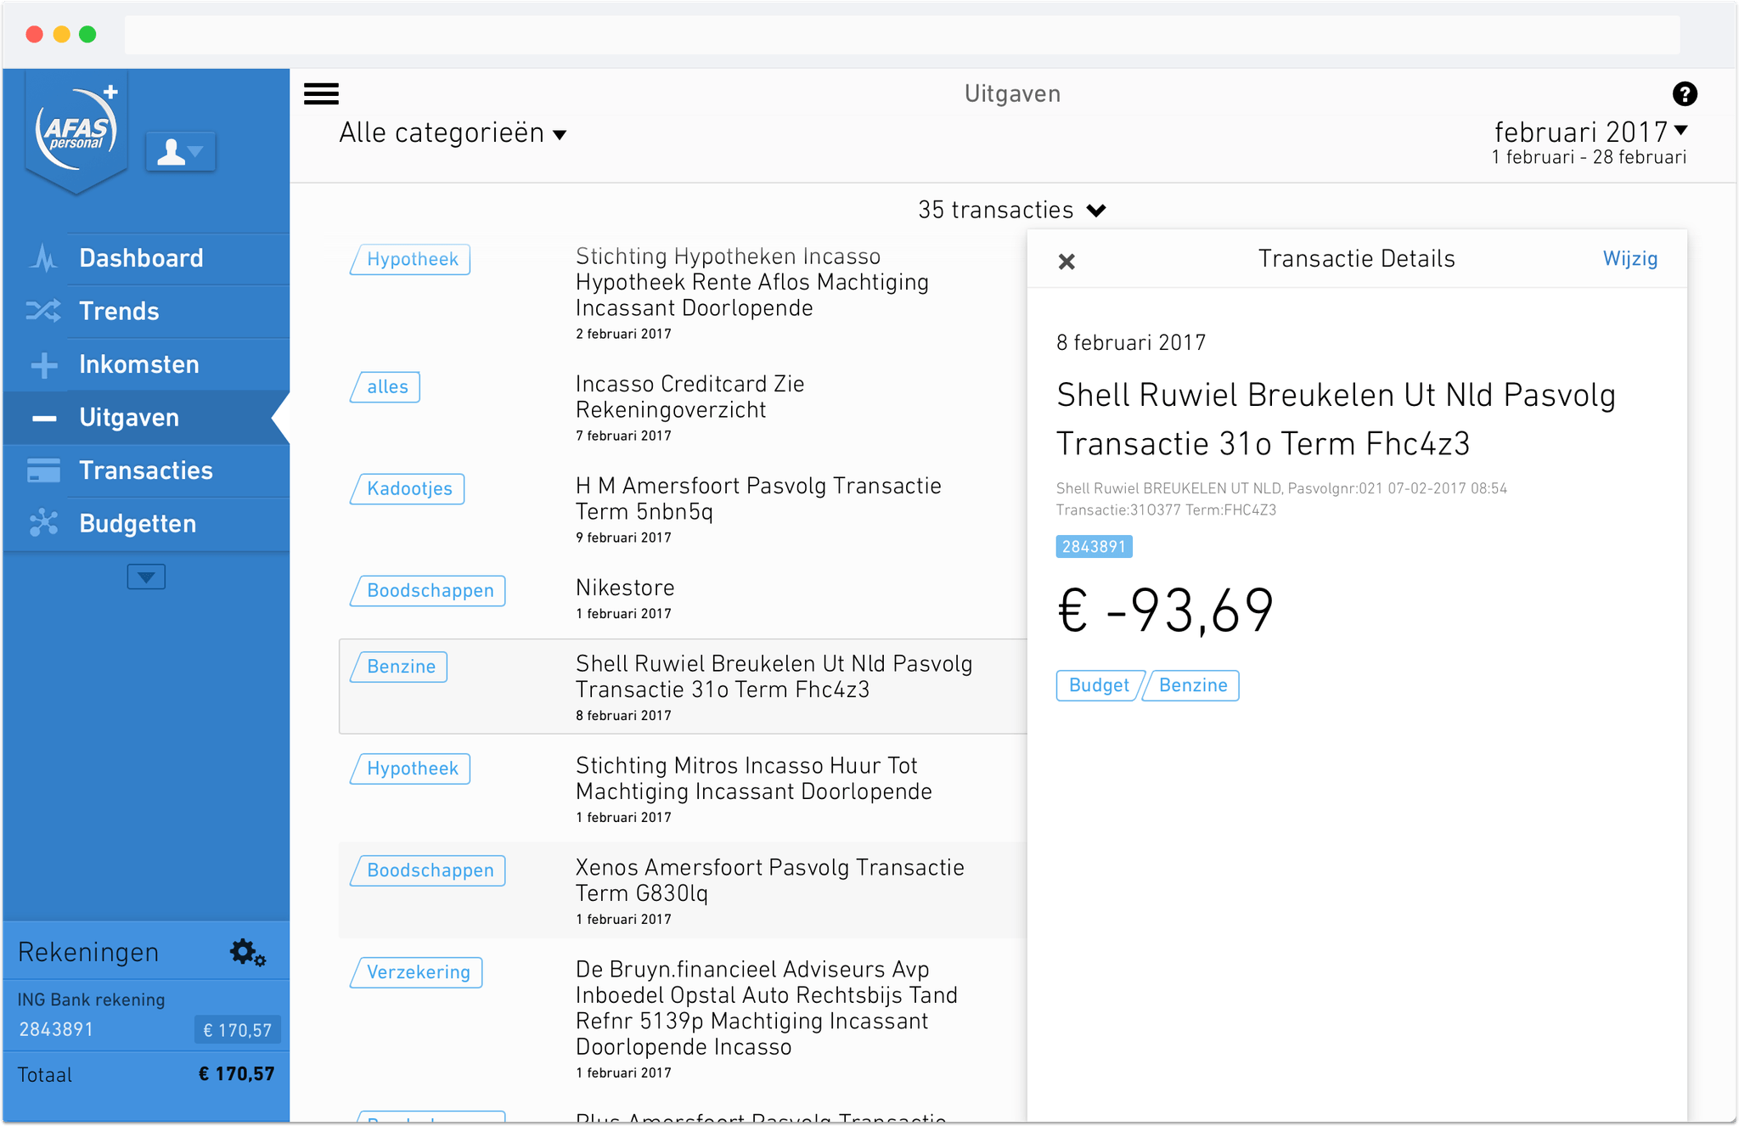The height and width of the screenshot is (1126, 1739).
Task: Expand the 35 transacties chevron
Action: click(1096, 210)
